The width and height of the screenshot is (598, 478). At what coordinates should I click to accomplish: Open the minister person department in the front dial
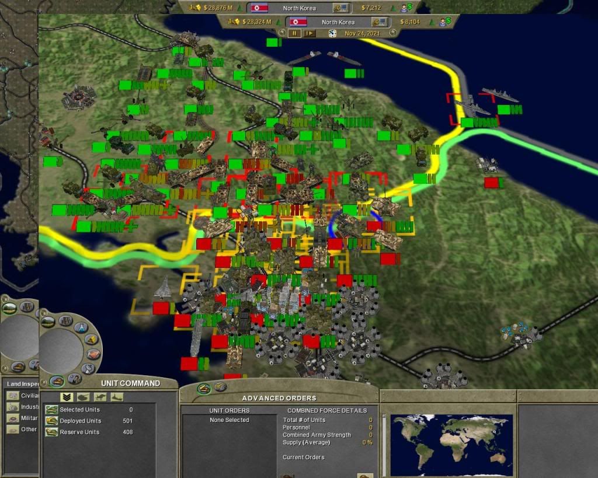pyautogui.click(x=74, y=379)
